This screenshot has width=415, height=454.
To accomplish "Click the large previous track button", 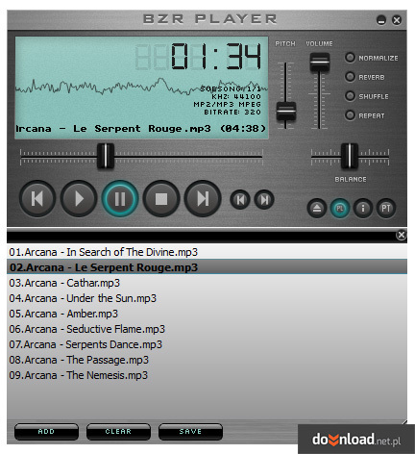I will click(37, 199).
